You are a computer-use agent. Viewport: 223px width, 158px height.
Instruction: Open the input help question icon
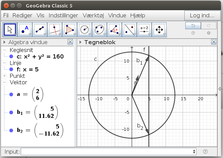[x=205, y=152]
